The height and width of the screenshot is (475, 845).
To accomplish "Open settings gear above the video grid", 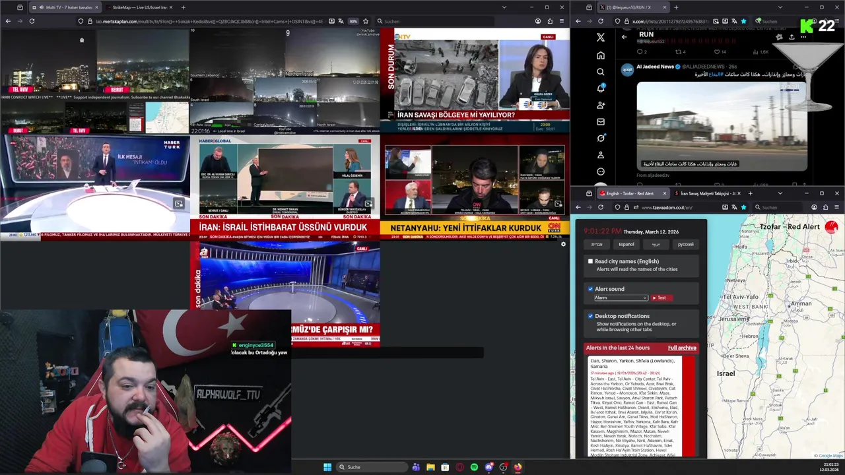I will pos(563,245).
